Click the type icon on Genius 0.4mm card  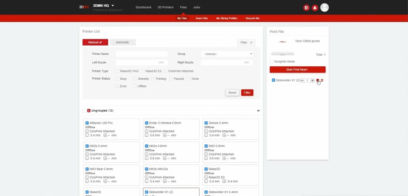click(206, 131)
